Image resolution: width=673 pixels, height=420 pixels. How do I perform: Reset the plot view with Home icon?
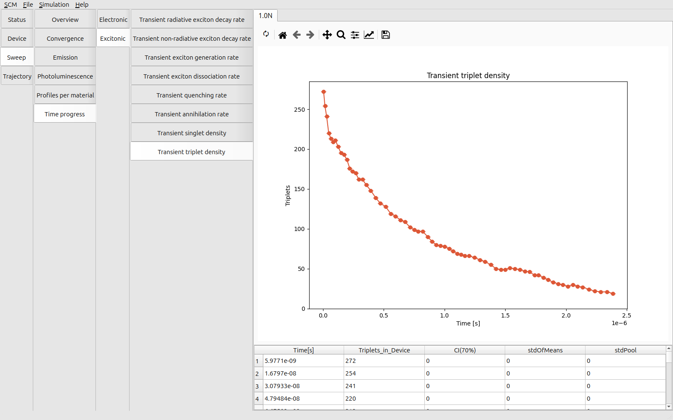click(283, 35)
